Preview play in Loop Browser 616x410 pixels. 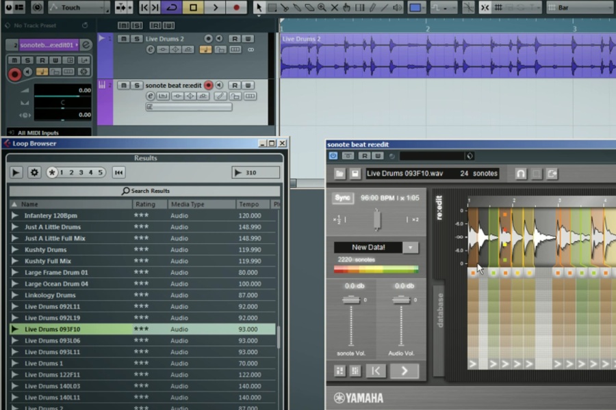click(16, 172)
